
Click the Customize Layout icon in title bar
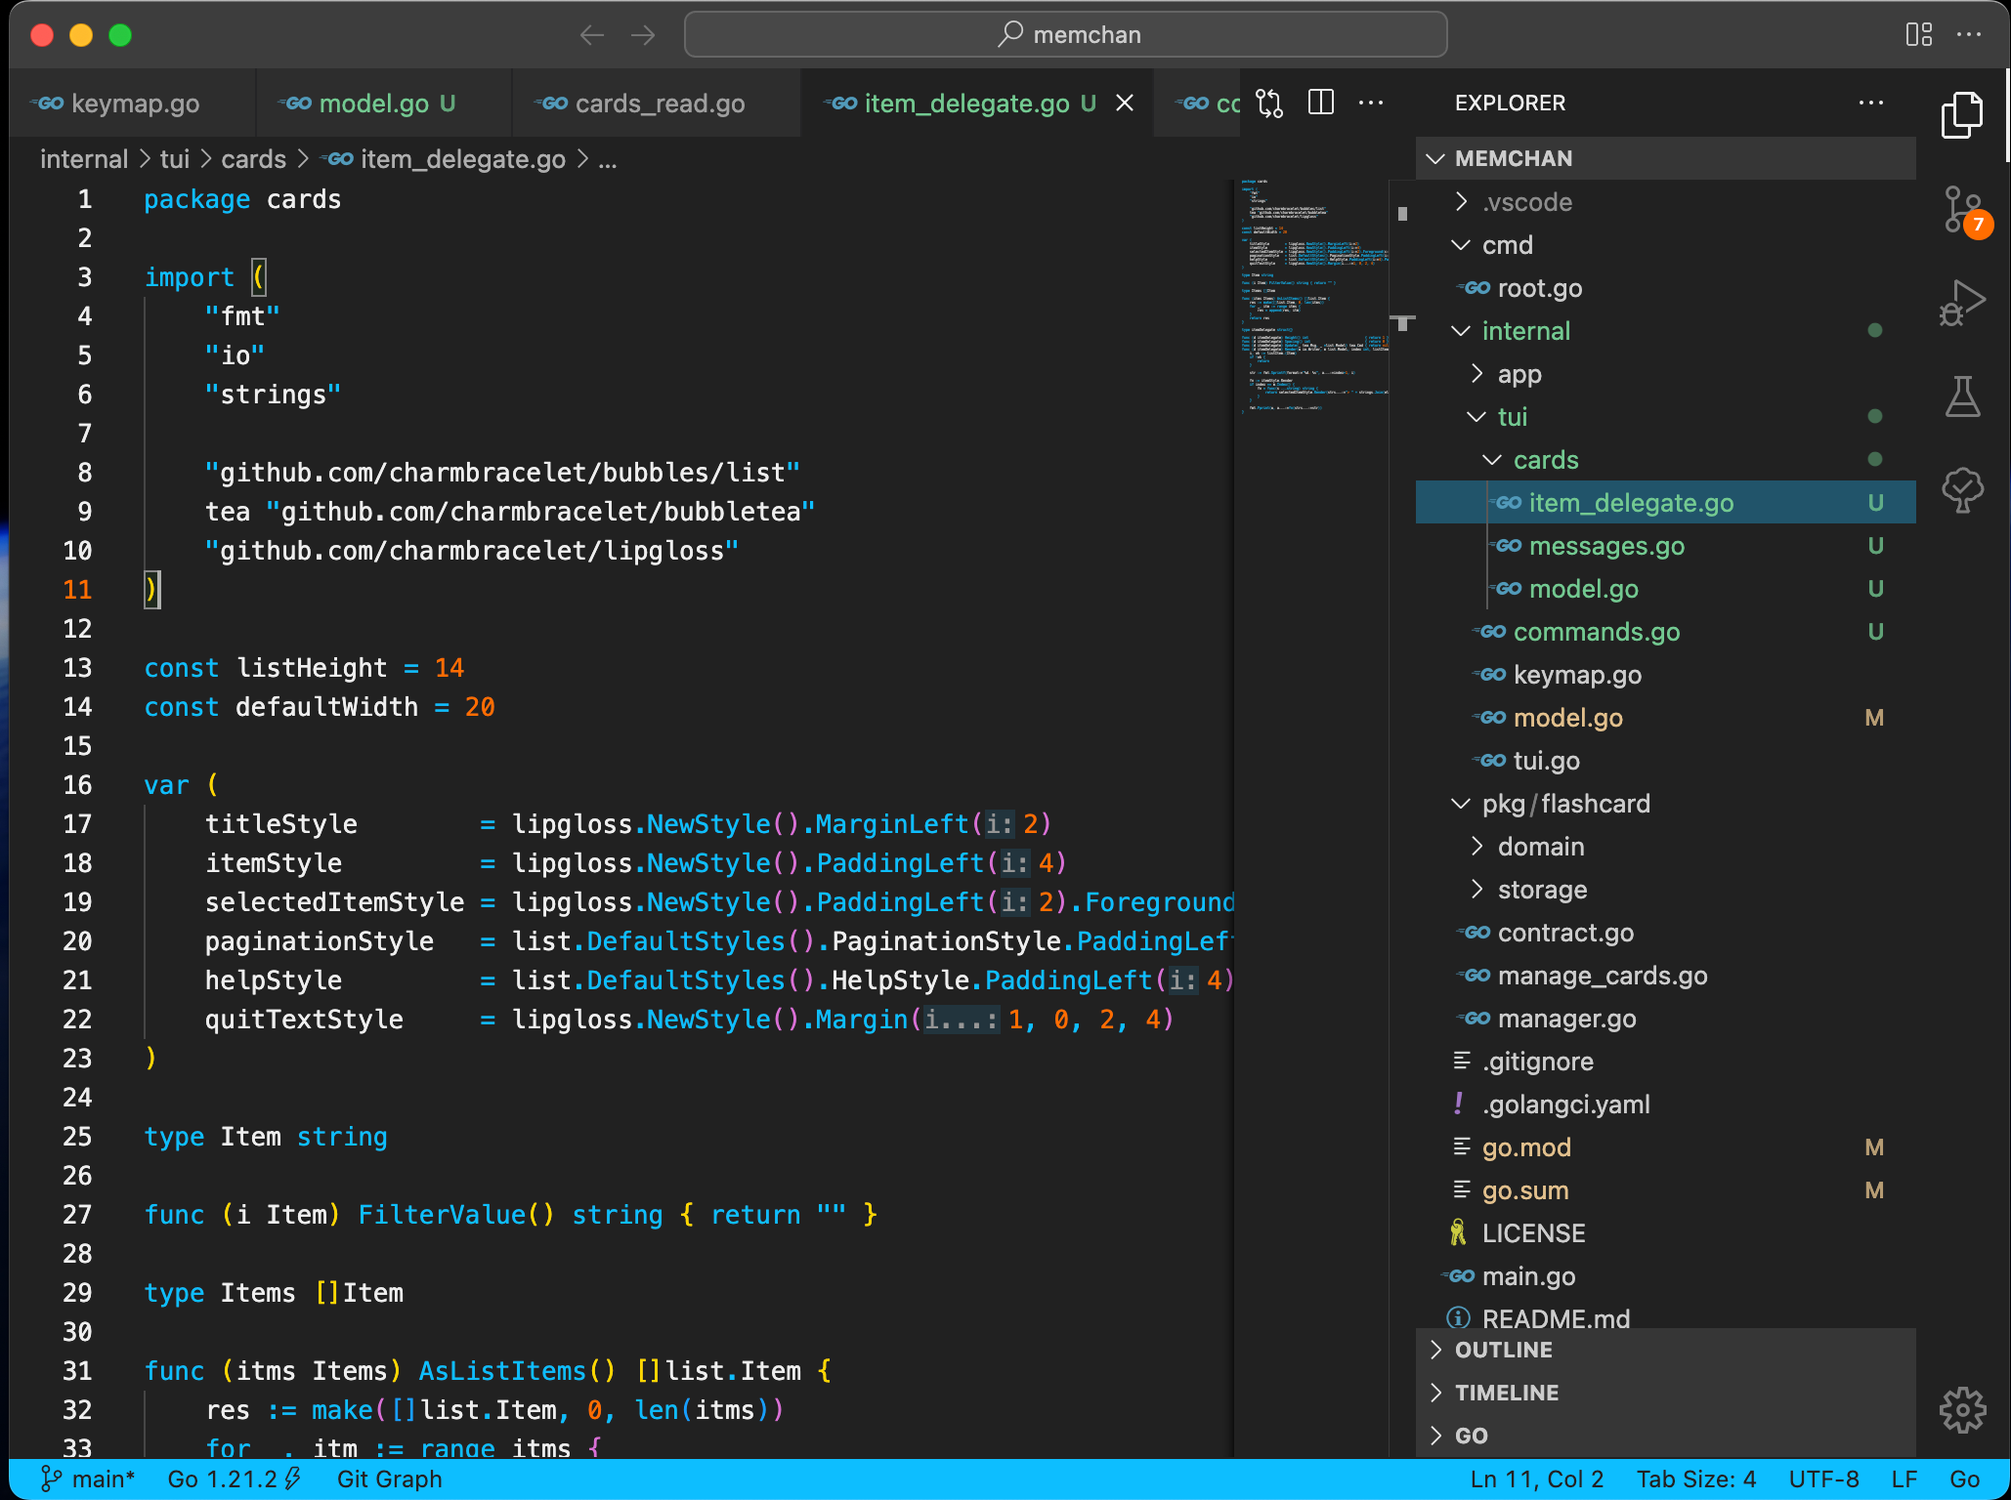[x=1918, y=35]
